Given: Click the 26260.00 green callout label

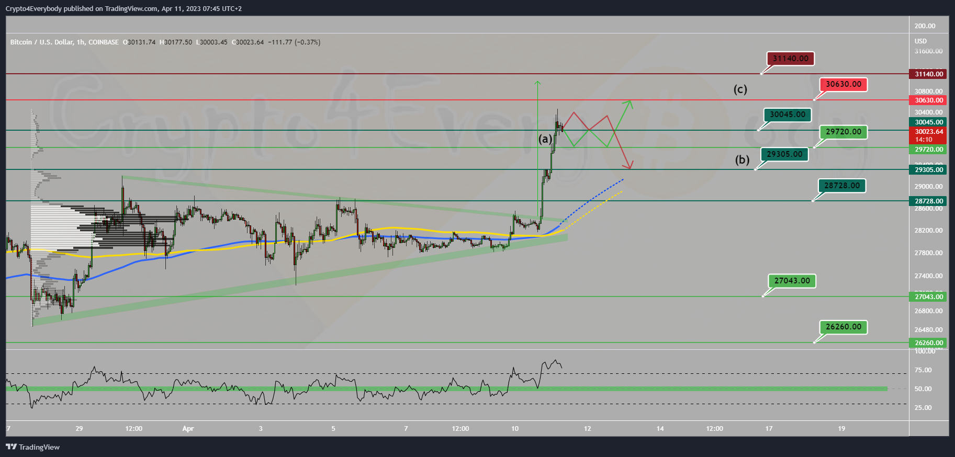Looking at the screenshot, I should tap(844, 327).
